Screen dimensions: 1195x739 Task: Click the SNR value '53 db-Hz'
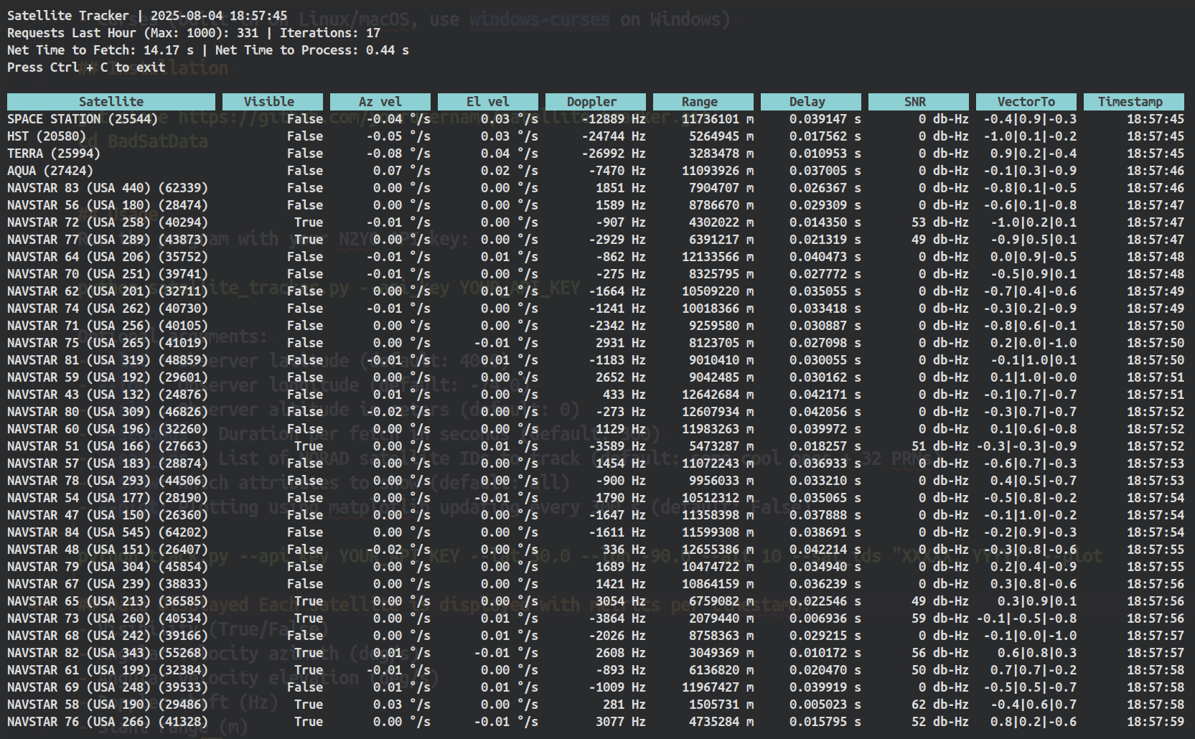[x=940, y=222]
